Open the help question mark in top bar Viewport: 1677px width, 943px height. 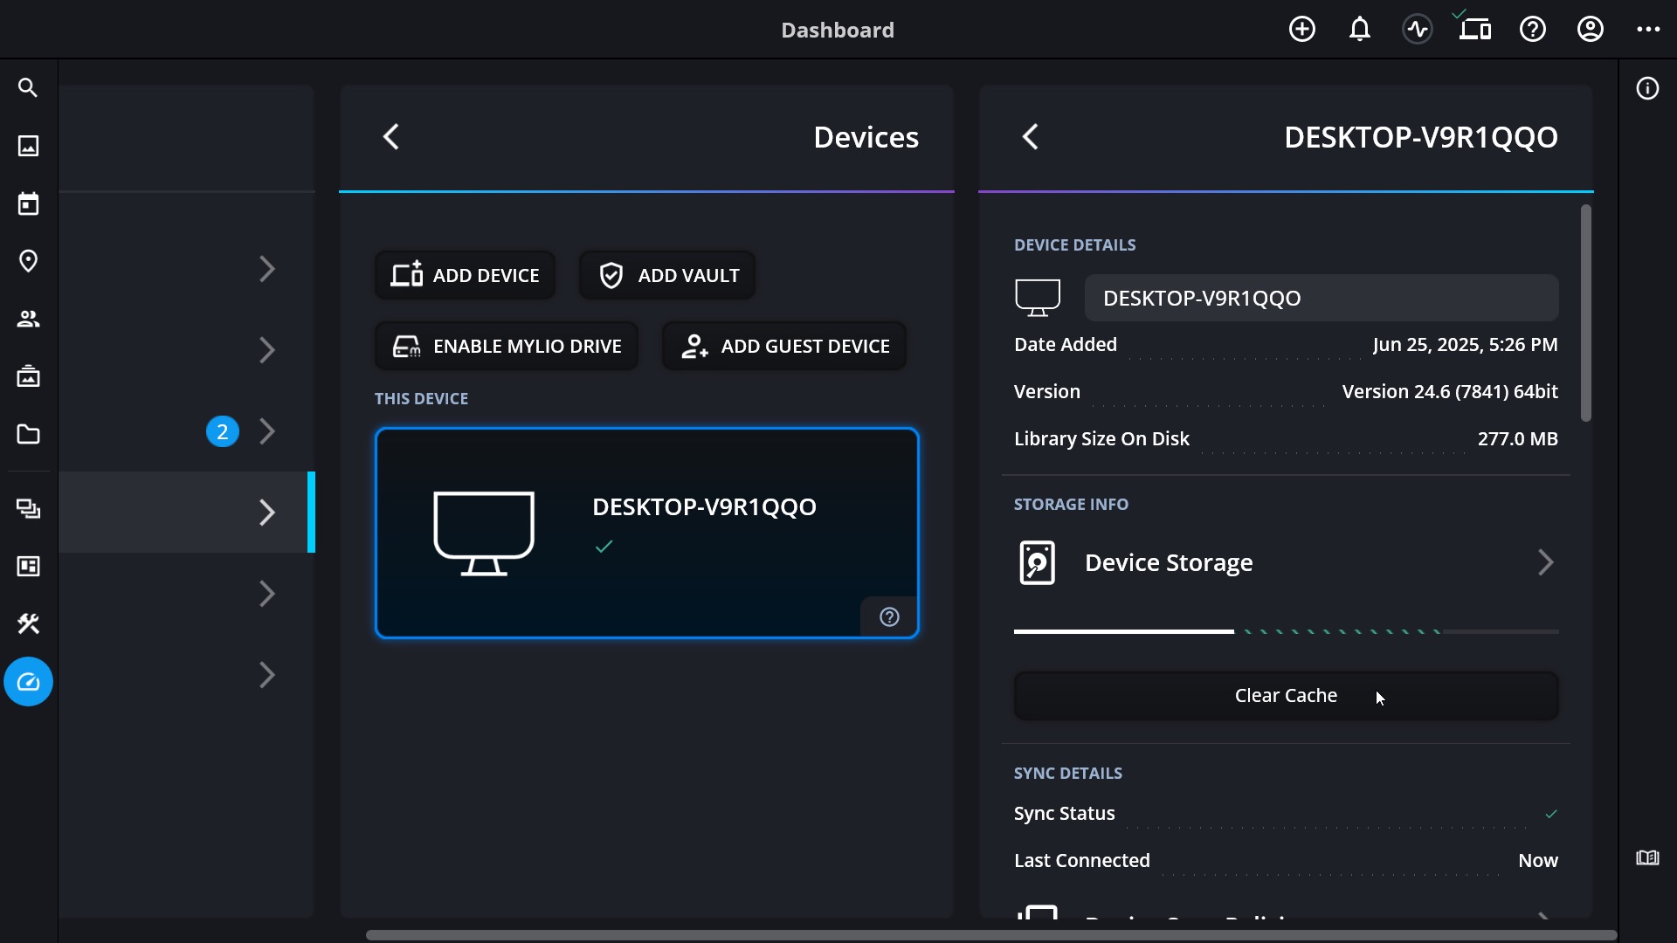(1533, 30)
